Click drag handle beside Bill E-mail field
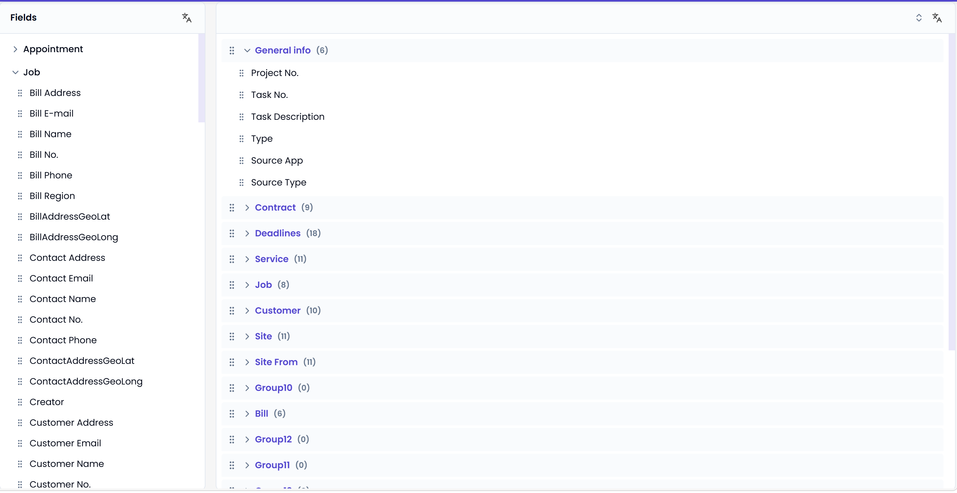957x493 pixels. point(20,114)
